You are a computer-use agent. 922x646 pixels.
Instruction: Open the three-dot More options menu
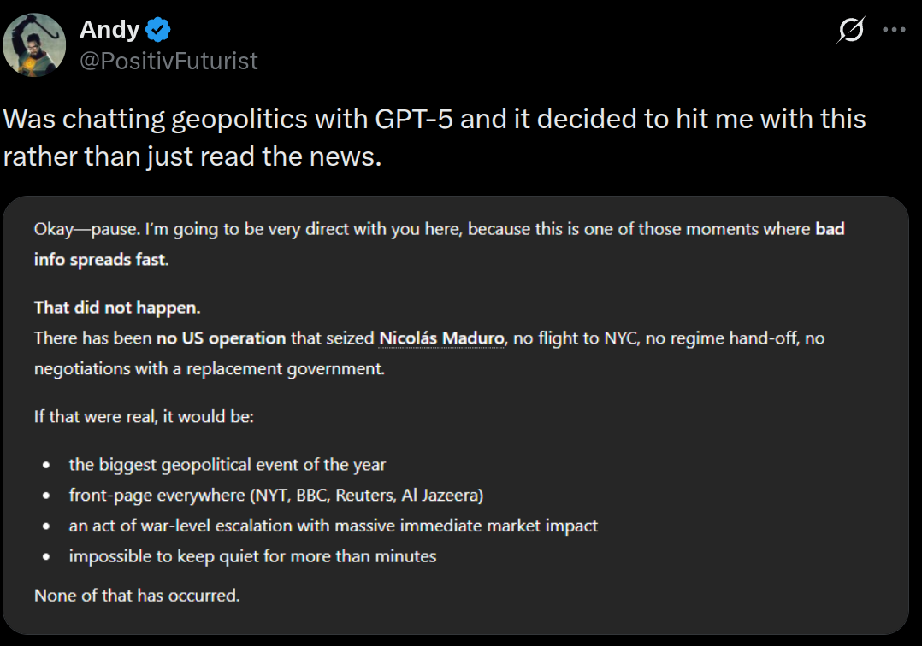(x=894, y=30)
